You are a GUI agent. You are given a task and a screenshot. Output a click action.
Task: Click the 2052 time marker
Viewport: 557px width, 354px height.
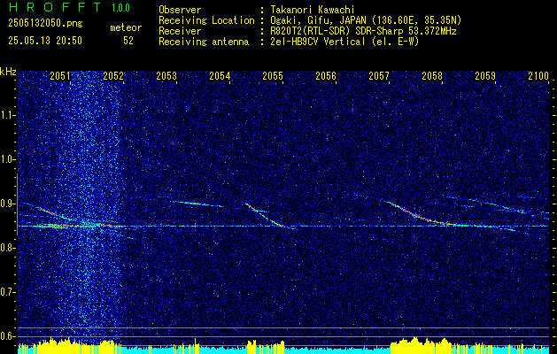pyautogui.click(x=113, y=76)
